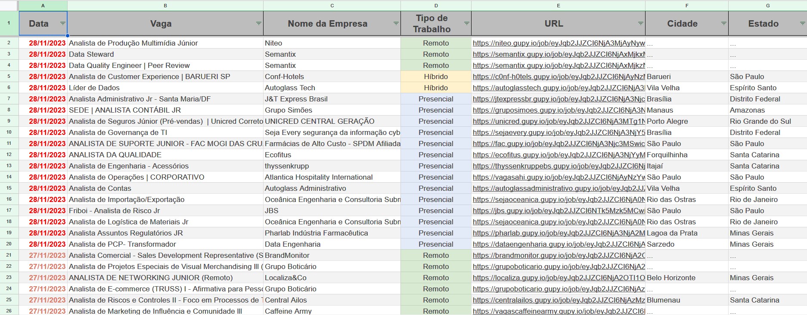The height and width of the screenshot is (315, 807).
Task: Select row 1 header number
Action: point(9,23)
